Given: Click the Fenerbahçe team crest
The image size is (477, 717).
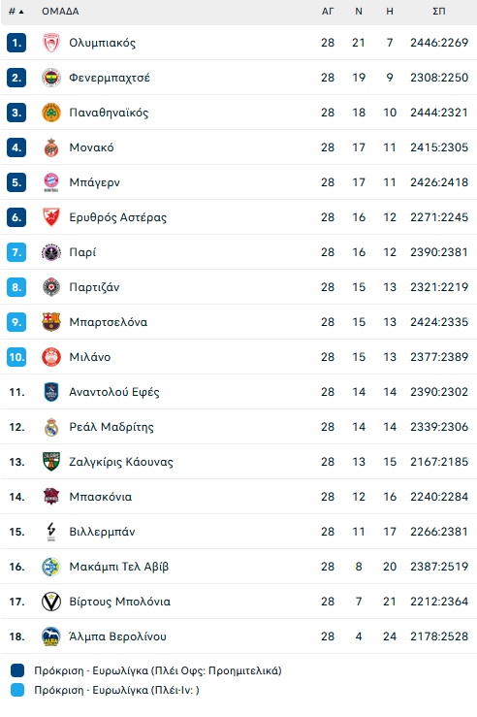Looking at the screenshot, I should [51, 78].
